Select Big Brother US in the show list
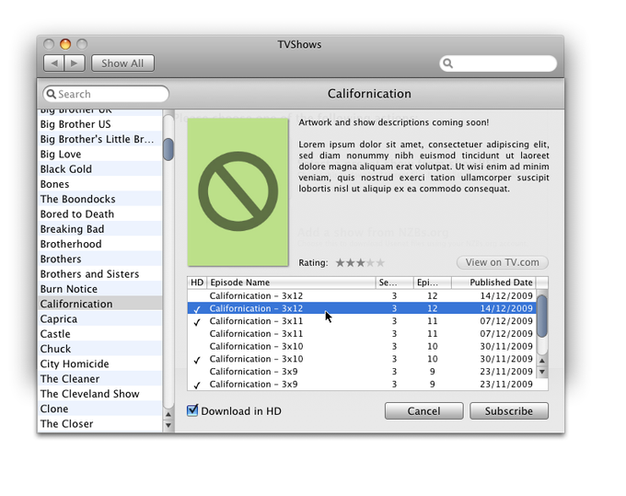The height and width of the screenshot is (496, 626). pyautogui.click(x=100, y=124)
